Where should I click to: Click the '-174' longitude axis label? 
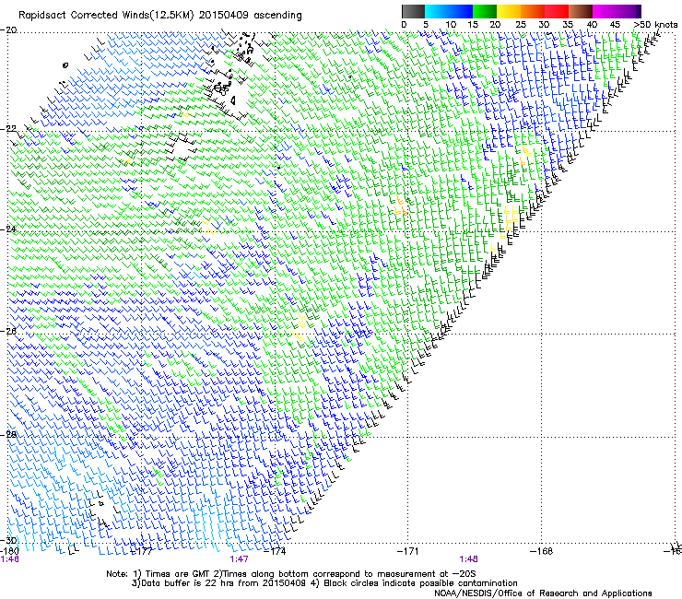pyautogui.click(x=275, y=551)
